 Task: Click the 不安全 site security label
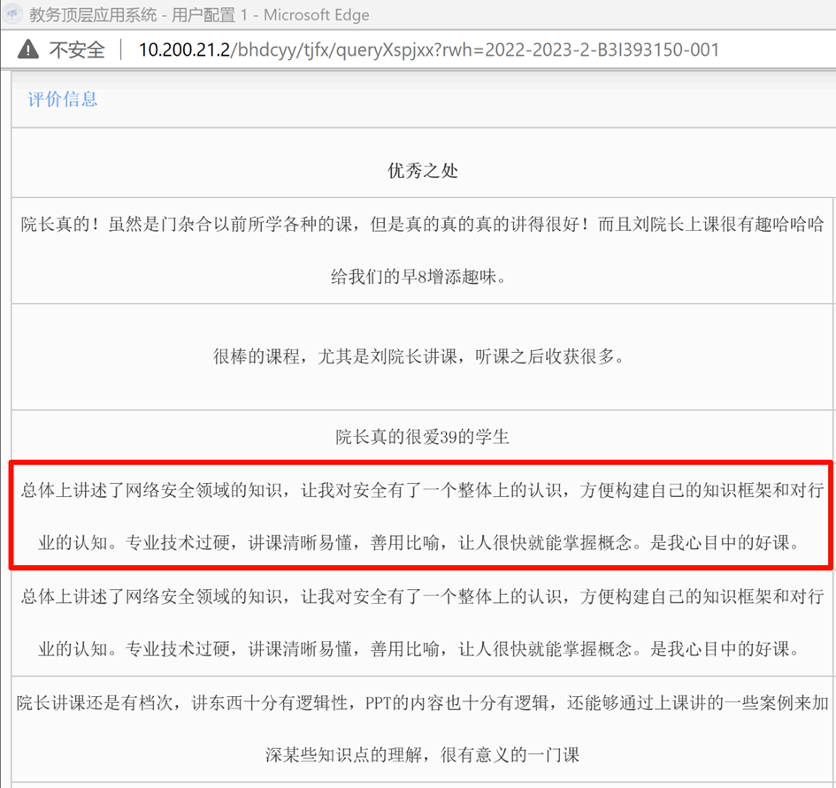click(x=77, y=50)
